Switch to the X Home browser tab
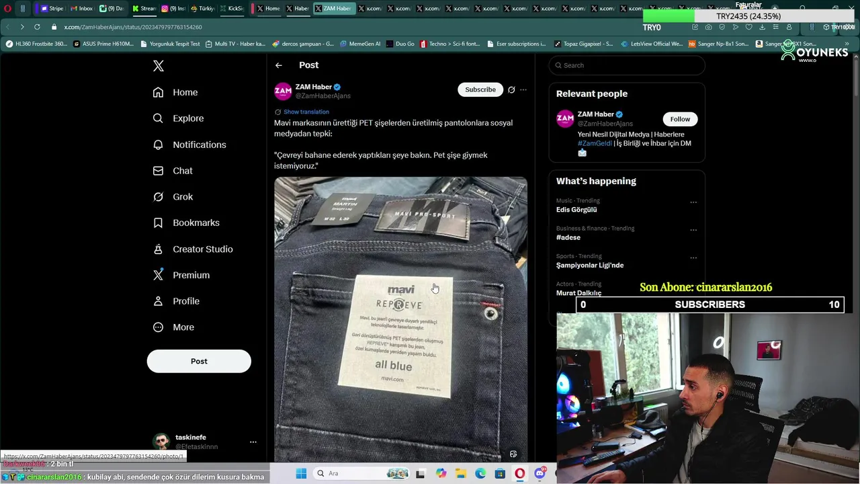Image resolution: width=860 pixels, height=484 pixels. click(x=268, y=9)
